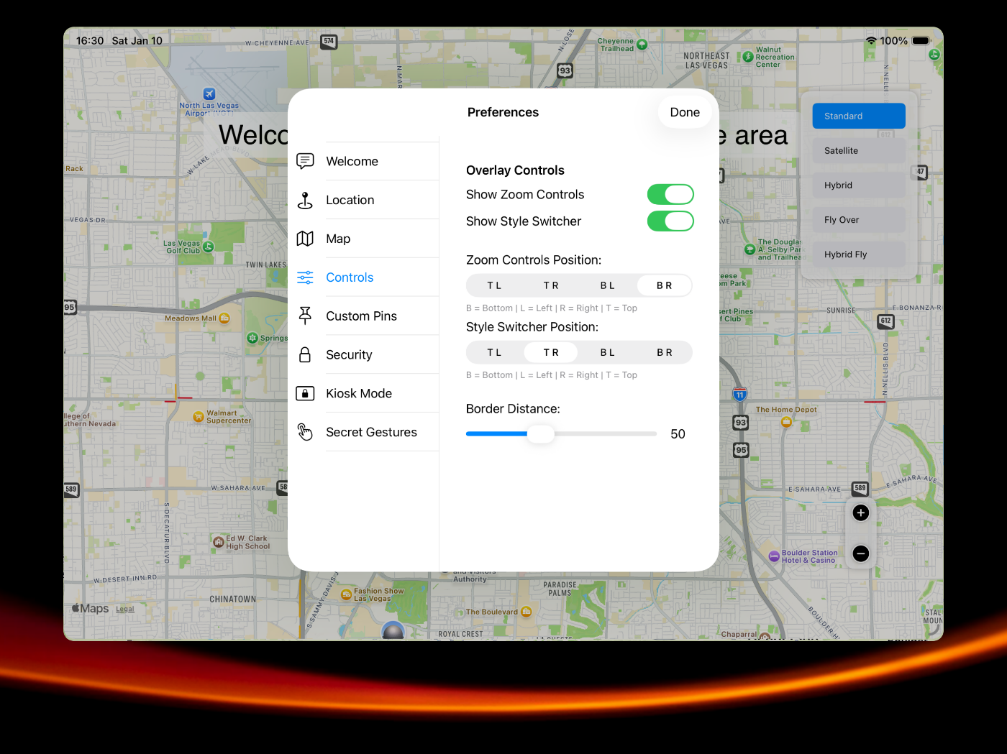Set Style Switcher Position to B R
Viewport: 1007px width, 754px height.
(664, 352)
